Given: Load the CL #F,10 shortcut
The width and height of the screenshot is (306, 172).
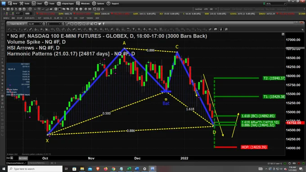Looking at the screenshot, I should pyautogui.click(x=58, y=18).
